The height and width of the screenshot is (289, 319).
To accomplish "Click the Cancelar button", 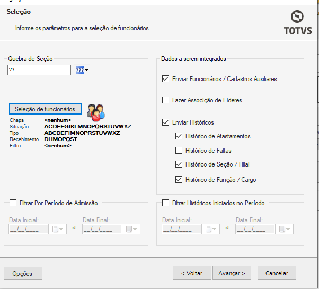I will pyautogui.click(x=277, y=273).
